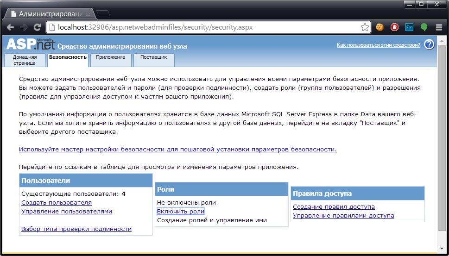Open Выбор типа проверки подлинности link
Image resolution: width=449 pixels, height=256 pixels.
76,229
